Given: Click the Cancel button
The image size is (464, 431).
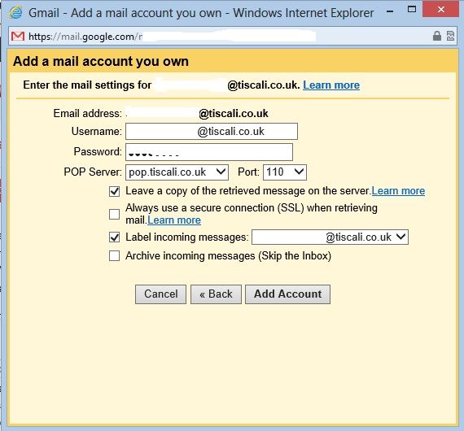Looking at the screenshot, I should pyautogui.click(x=160, y=294).
